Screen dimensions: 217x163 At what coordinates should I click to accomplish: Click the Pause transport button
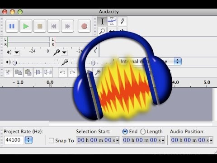click(x=12, y=26)
